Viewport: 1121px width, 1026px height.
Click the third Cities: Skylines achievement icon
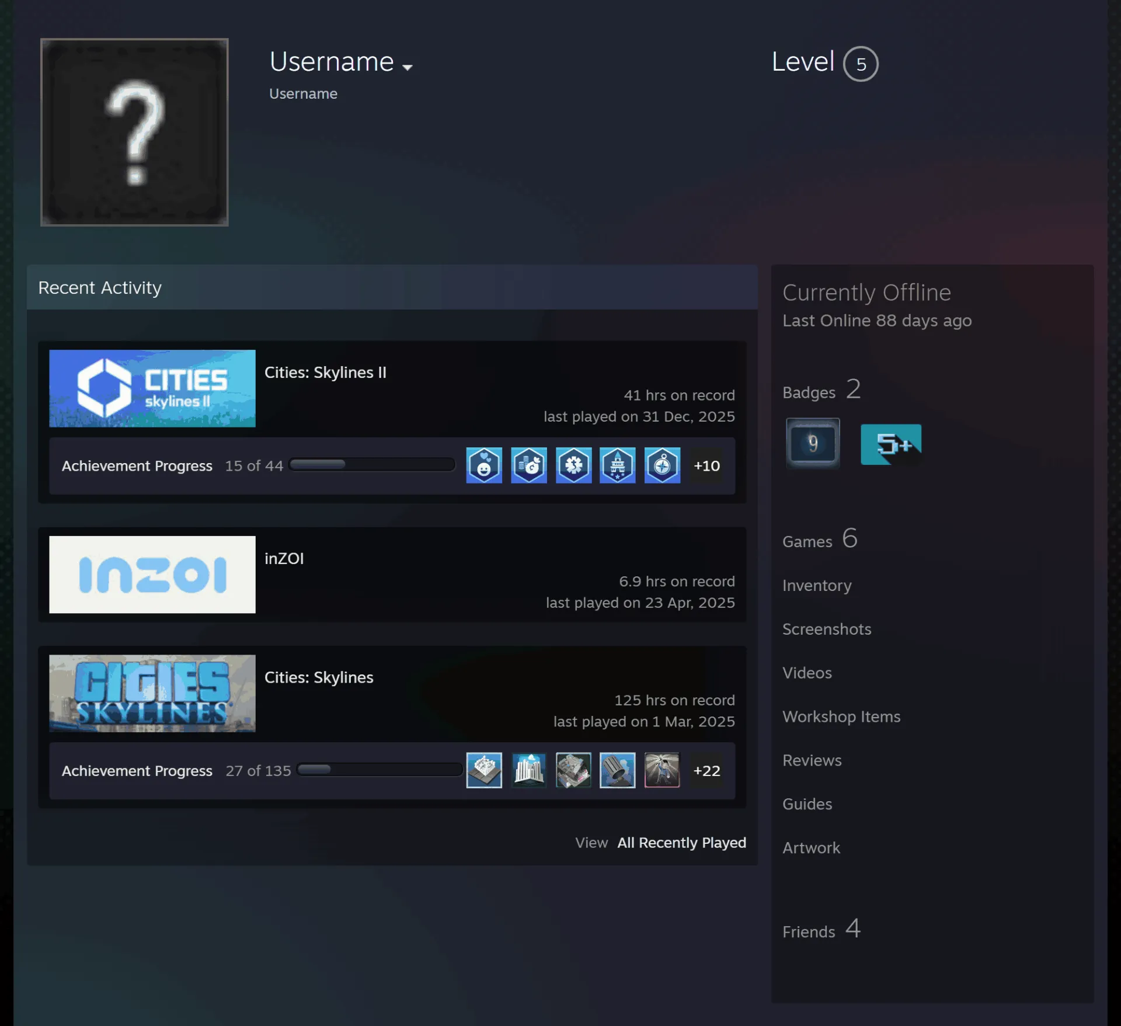tap(573, 770)
